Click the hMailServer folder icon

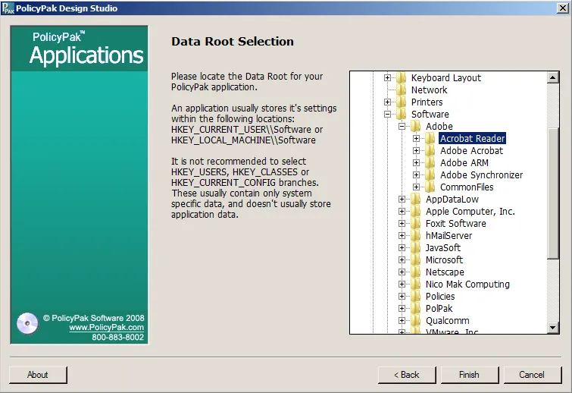click(416, 236)
